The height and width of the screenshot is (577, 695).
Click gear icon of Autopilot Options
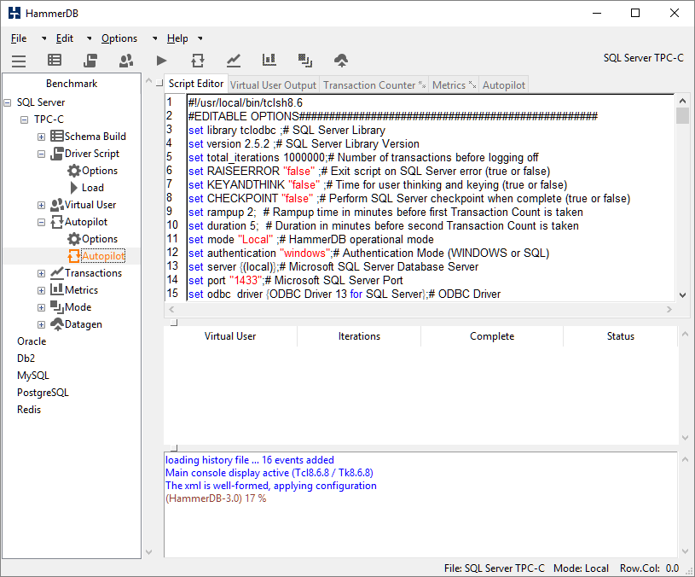pos(74,239)
